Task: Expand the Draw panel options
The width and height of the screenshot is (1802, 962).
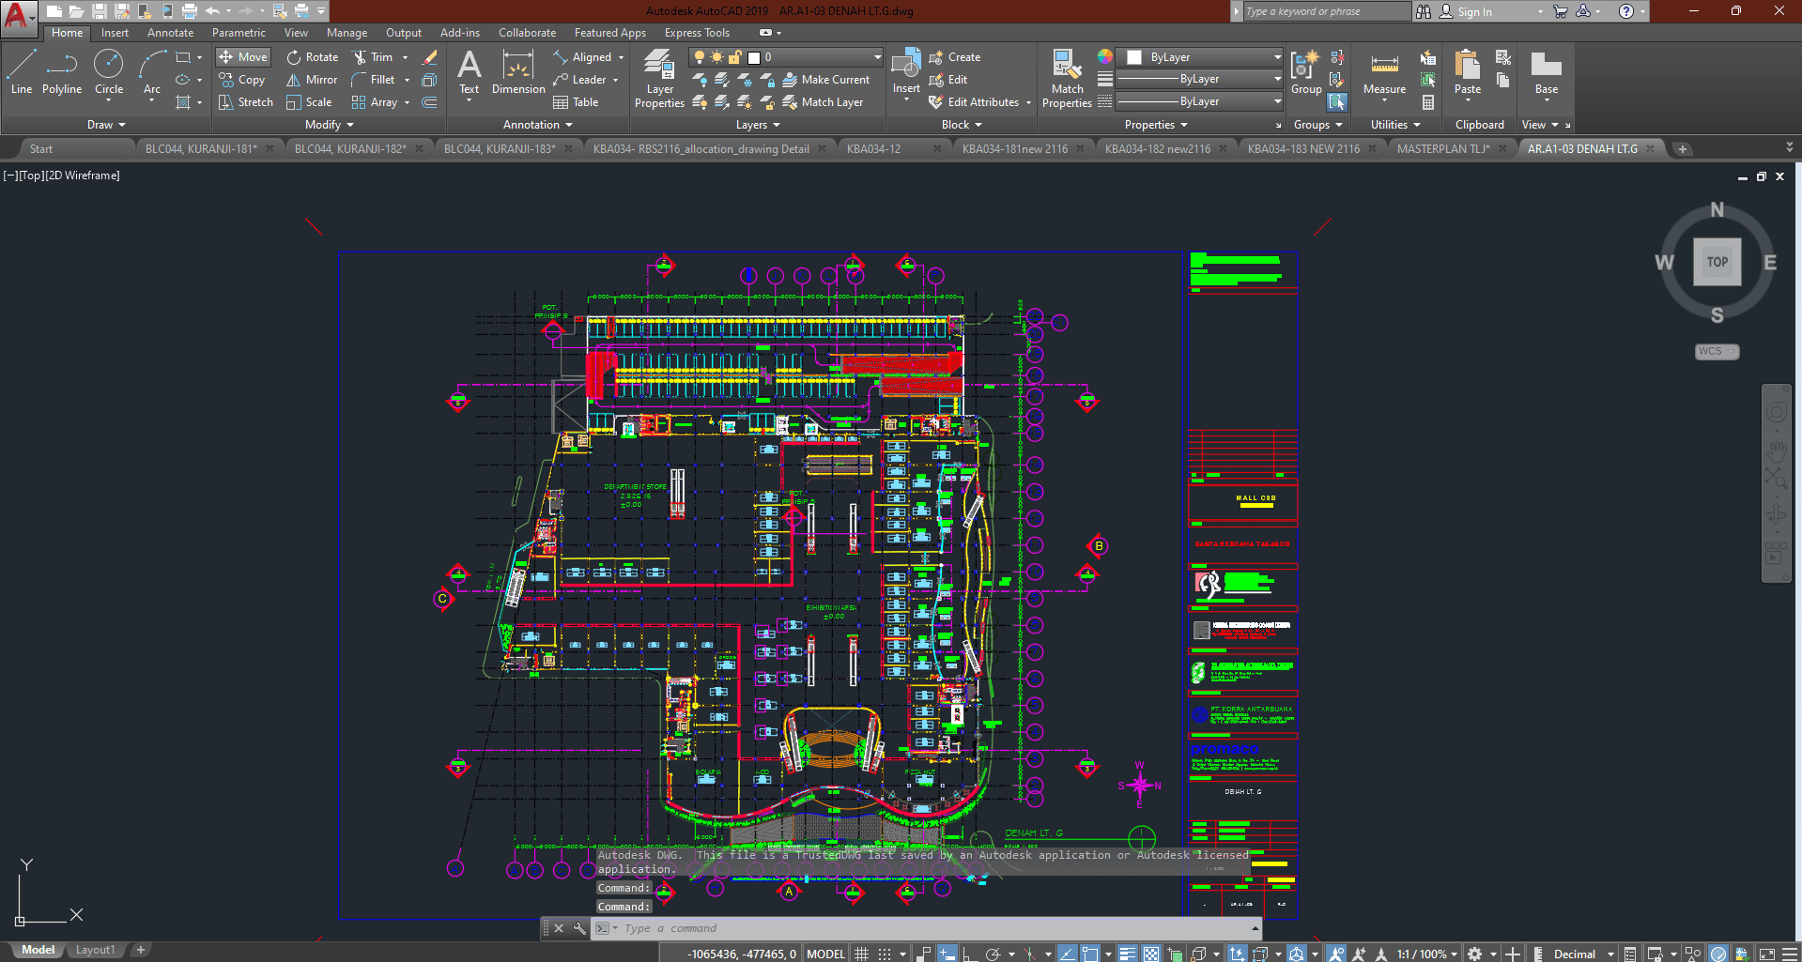Action: (106, 125)
